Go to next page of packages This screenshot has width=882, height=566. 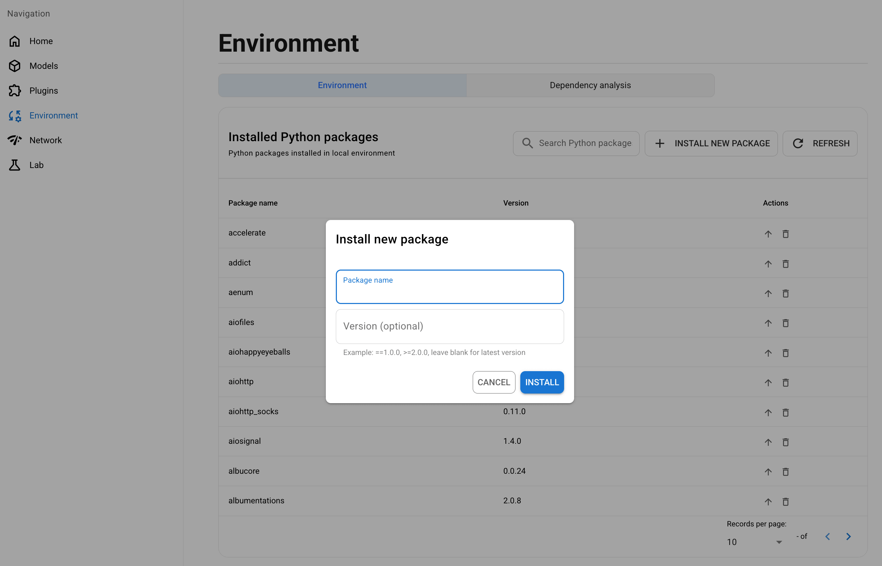pyautogui.click(x=849, y=536)
